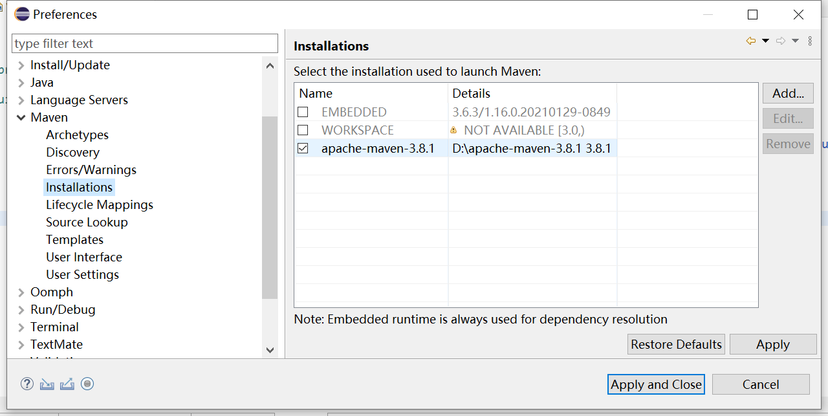Viewport: 828px width, 416px height.
Task: Click the export preferences icon
Action: point(67,384)
